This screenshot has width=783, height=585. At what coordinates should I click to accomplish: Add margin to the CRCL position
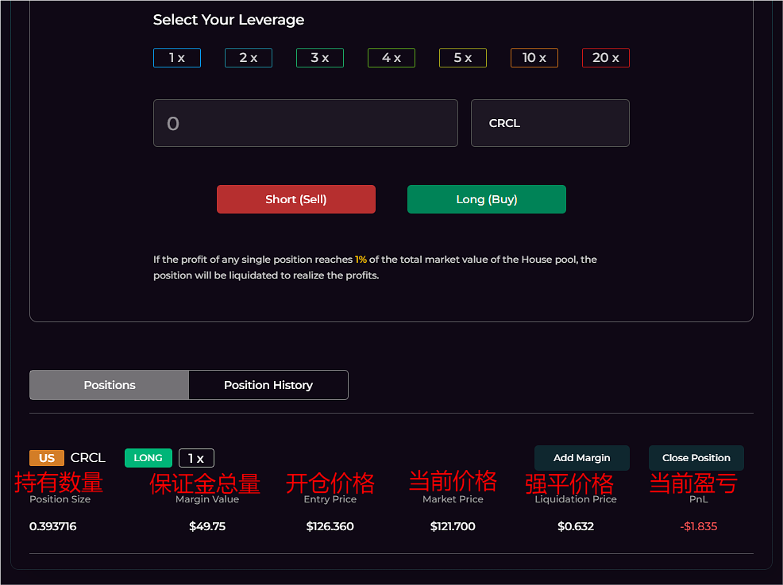(582, 458)
